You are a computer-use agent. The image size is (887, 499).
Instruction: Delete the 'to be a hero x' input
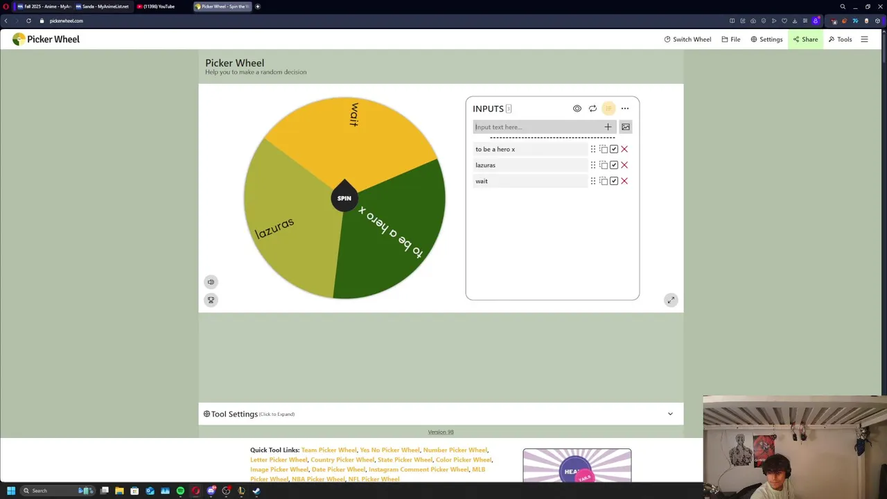click(x=624, y=149)
